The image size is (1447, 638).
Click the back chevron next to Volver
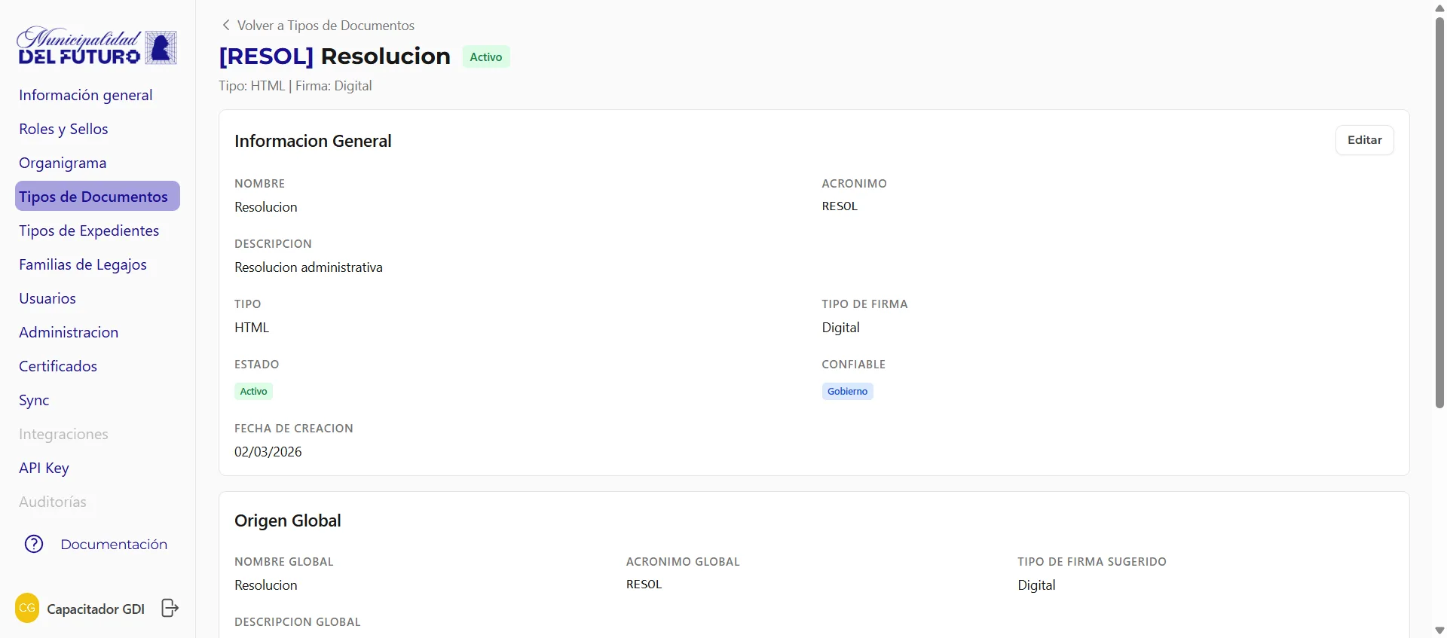(225, 25)
